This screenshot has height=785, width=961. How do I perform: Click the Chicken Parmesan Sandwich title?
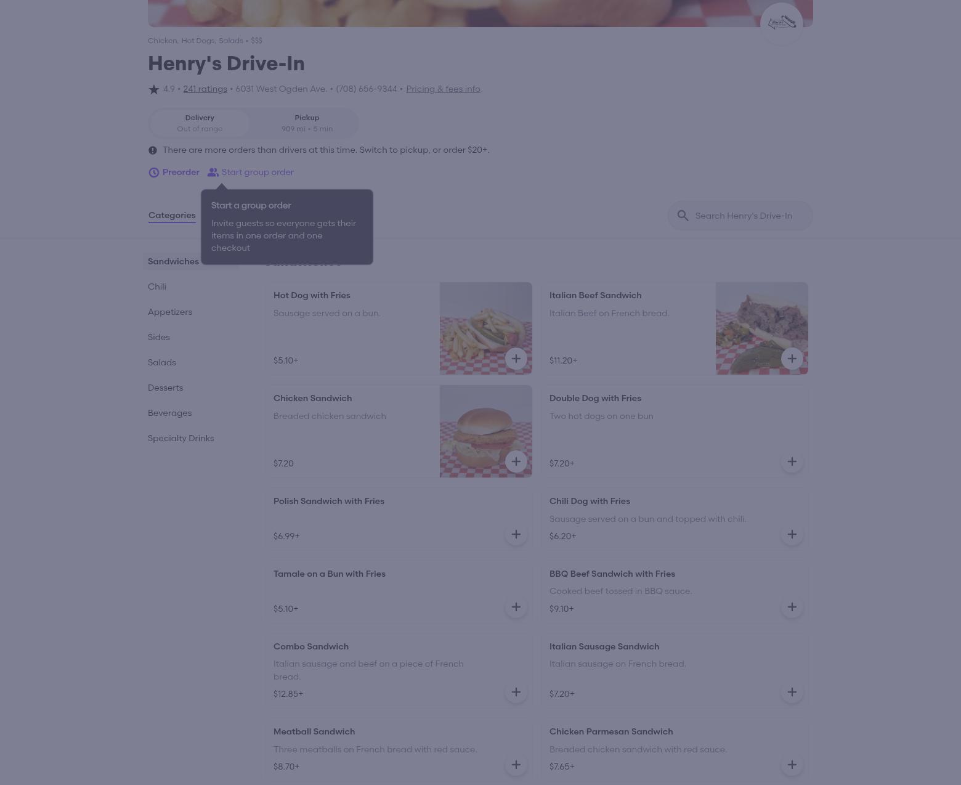[x=611, y=731]
